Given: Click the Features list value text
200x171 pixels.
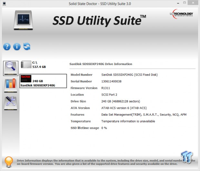Looking at the screenshot, I should coord(144,115).
